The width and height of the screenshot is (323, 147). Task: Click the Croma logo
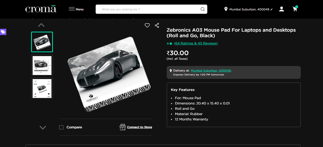click(41, 9)
